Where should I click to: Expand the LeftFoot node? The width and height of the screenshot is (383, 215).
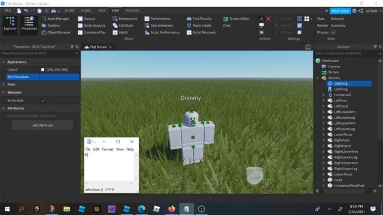coord(323,100)
